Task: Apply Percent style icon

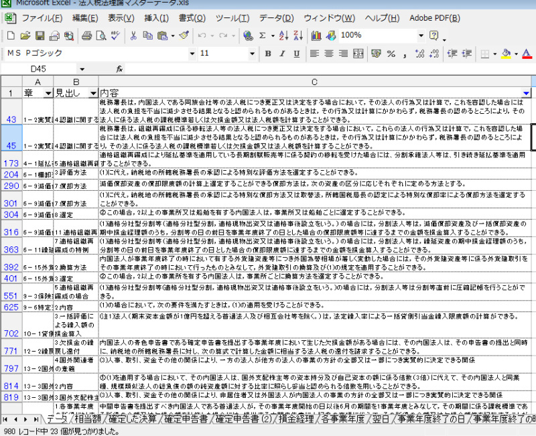Action: click(391, 54)
